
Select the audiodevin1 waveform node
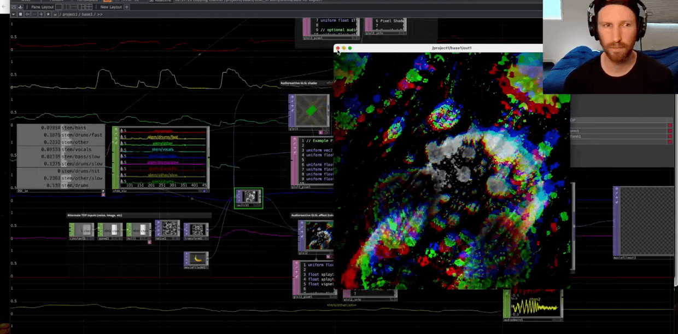(x=535, y=306)
